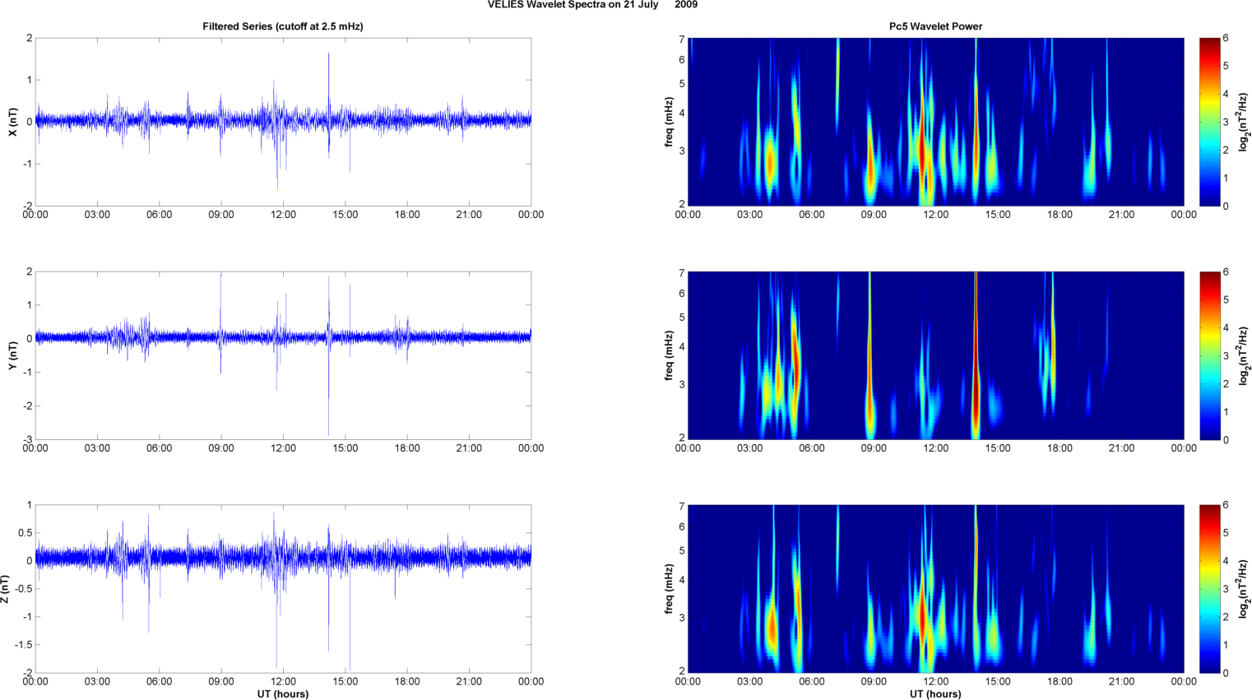This screenshot has height=700, width=1252.
Task: Select the 'Pc5 Wavelet Power' heading
Action: 935,26
